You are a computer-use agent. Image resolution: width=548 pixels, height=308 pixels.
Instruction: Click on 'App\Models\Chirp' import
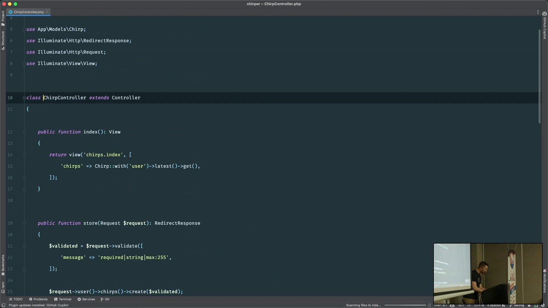tap(60, 29)
